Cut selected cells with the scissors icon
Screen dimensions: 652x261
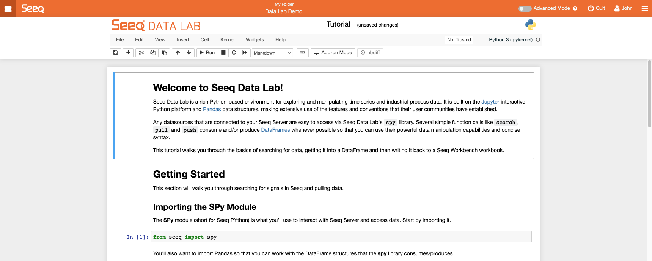click(x=141, y=53)
